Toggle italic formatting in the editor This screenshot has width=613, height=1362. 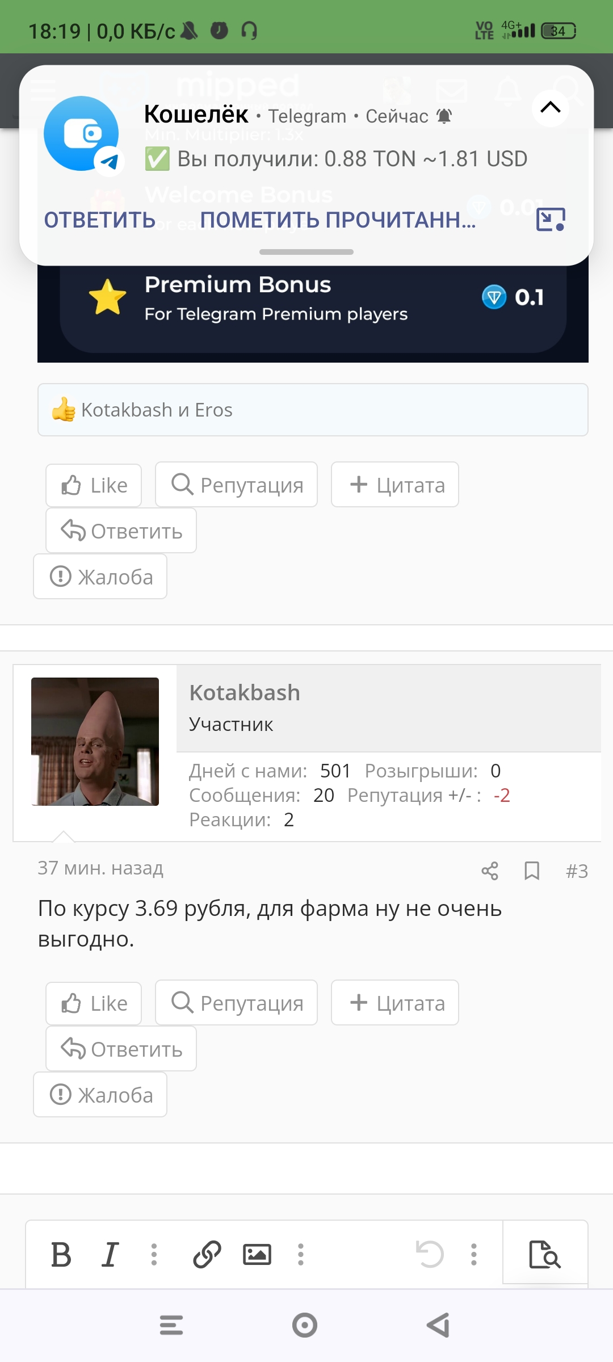(110, 1254)
